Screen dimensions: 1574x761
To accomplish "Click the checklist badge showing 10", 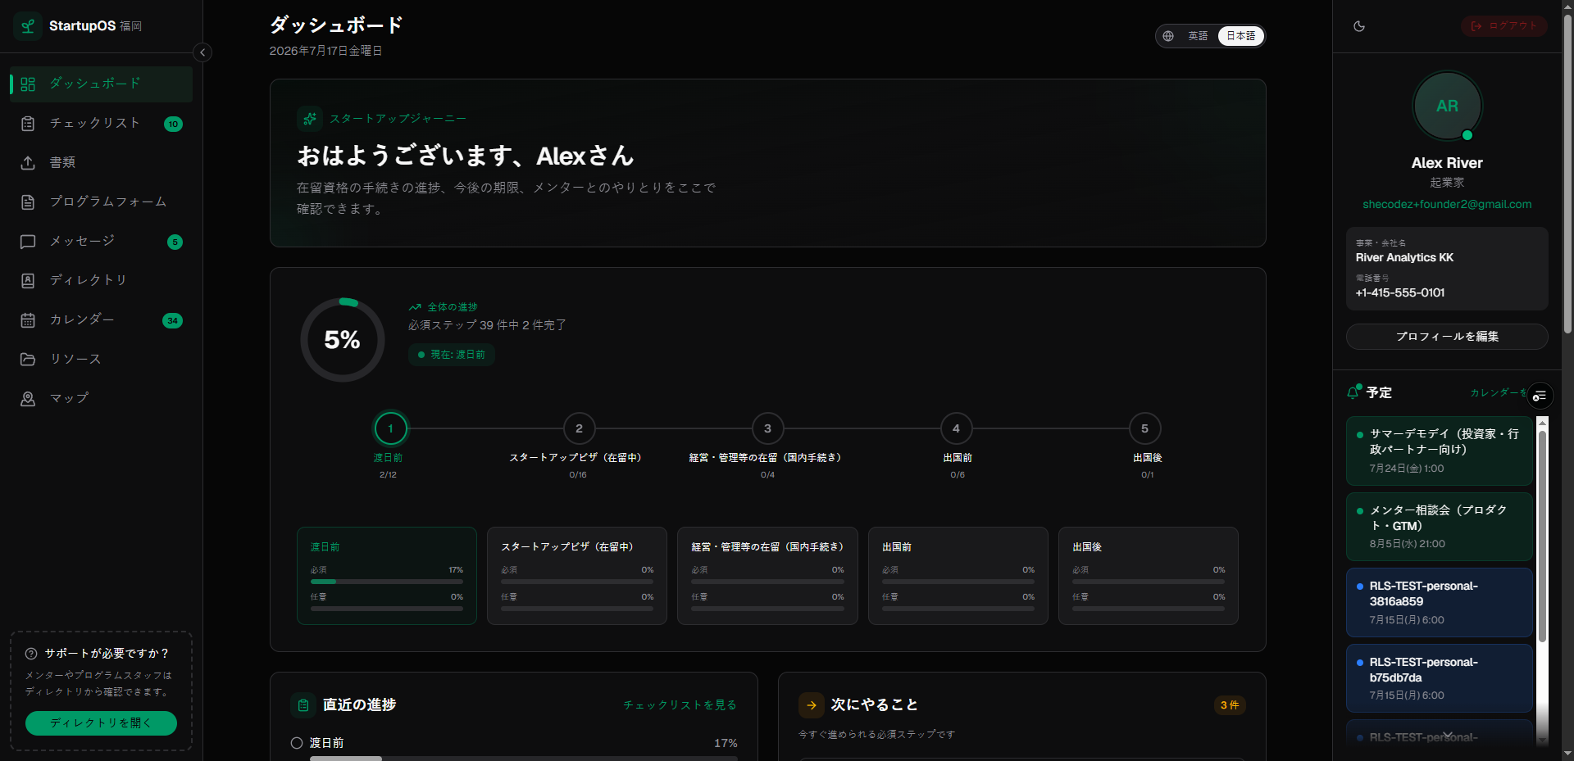I will pyautogui.click(x=173, y=125).
